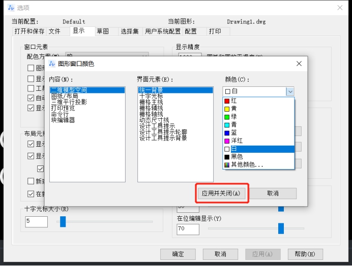Viewport: 352px width, 266px height.
Task: Open 其他颜色... custom color picker
Action: 258,164
